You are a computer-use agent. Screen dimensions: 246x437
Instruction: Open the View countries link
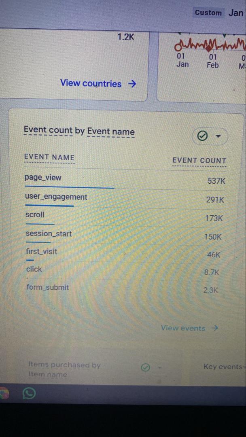click(x=98, y=84)
